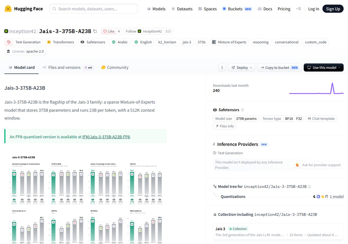Click the Copy to bucket button
348x244 pixels.
pyautogui.click(x=279, y=68)
